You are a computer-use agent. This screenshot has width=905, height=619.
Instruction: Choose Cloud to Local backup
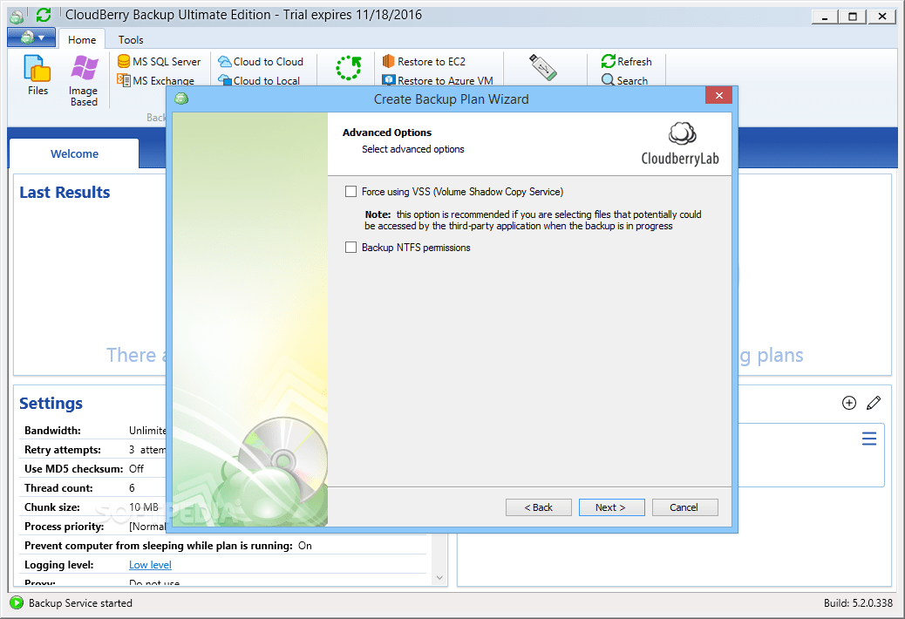coord(259,80)
